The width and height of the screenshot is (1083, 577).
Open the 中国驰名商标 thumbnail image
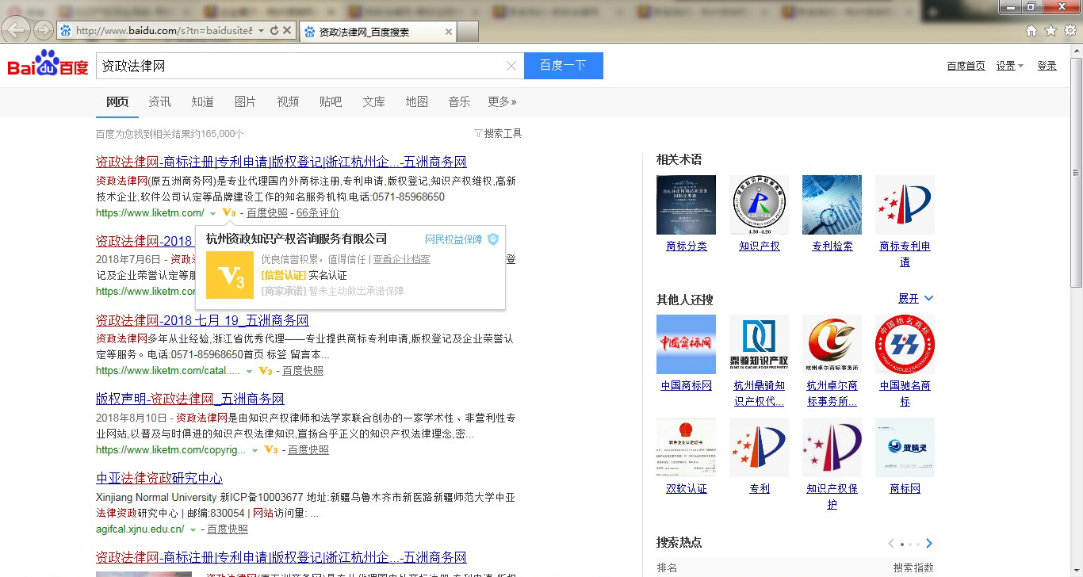pyautogui.click(x=905, y=344)
